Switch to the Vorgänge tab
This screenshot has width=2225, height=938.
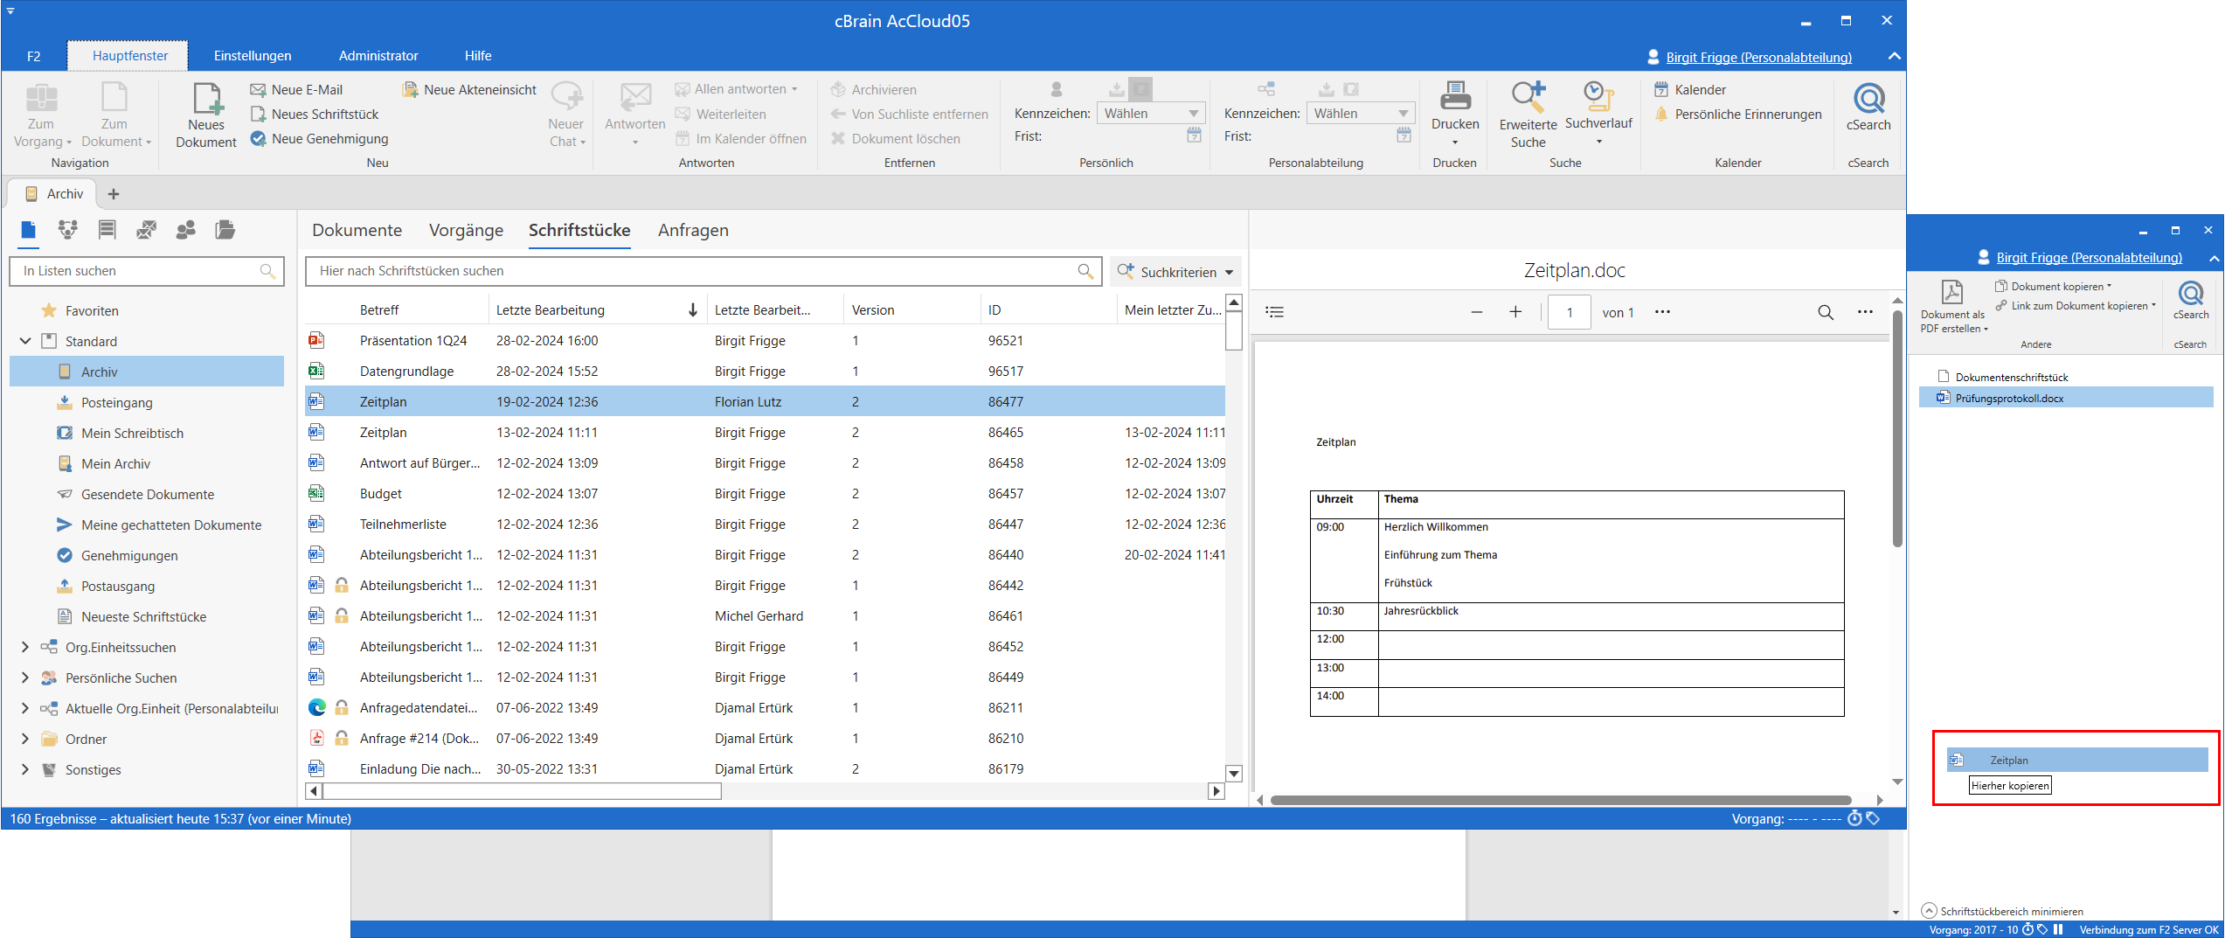466,230
